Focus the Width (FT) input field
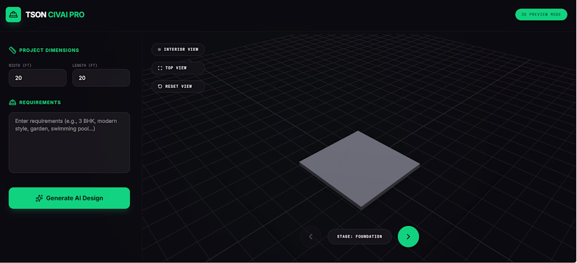The height and width of the screenshot is (263, 577). click(x=38, y=78)
